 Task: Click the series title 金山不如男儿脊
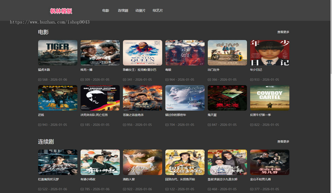(x=260, y=179)
